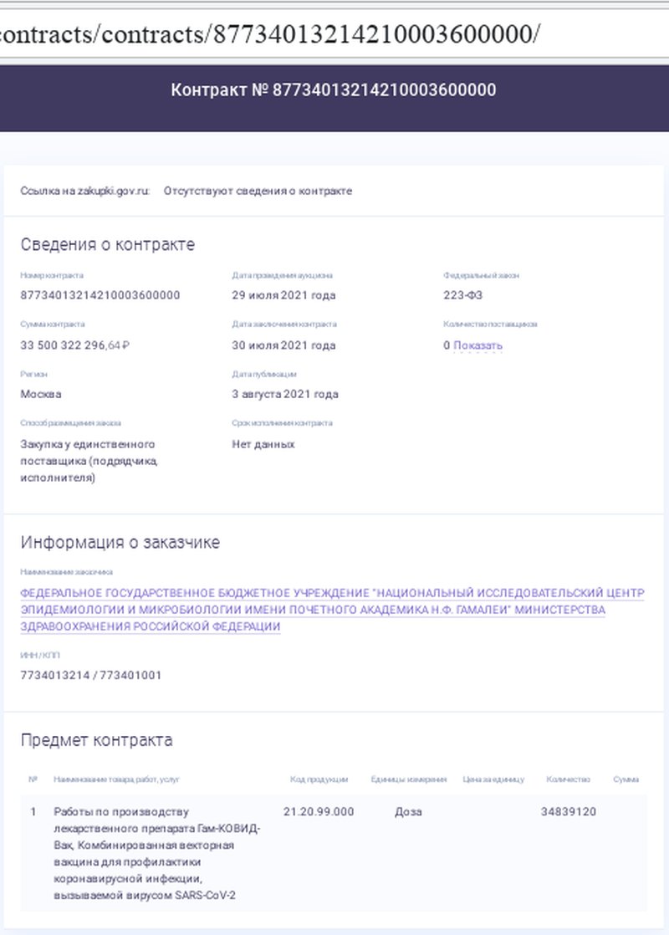Click the Сведения о контракте section heading
669x935 pixels.
pos(107,244)
